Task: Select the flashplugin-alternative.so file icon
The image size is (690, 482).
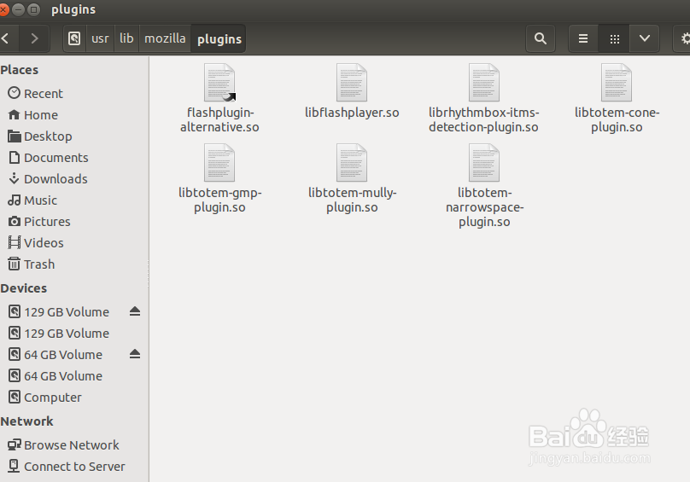Action: coord(219,83)
